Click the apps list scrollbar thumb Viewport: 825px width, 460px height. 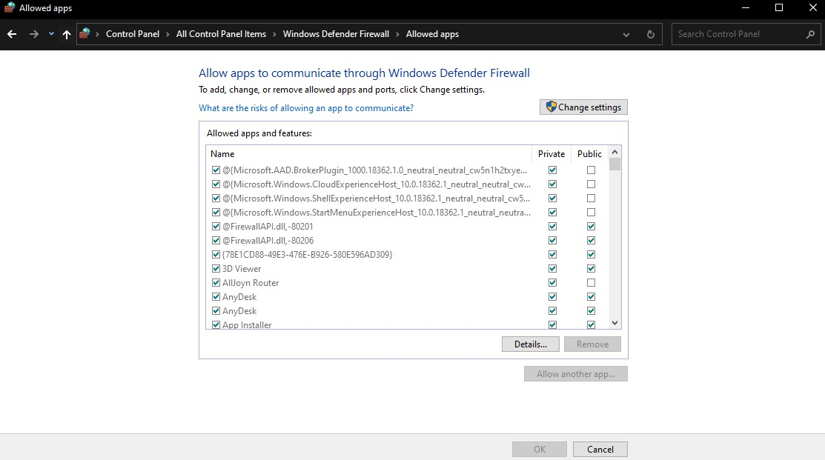(x=614, y=164)
